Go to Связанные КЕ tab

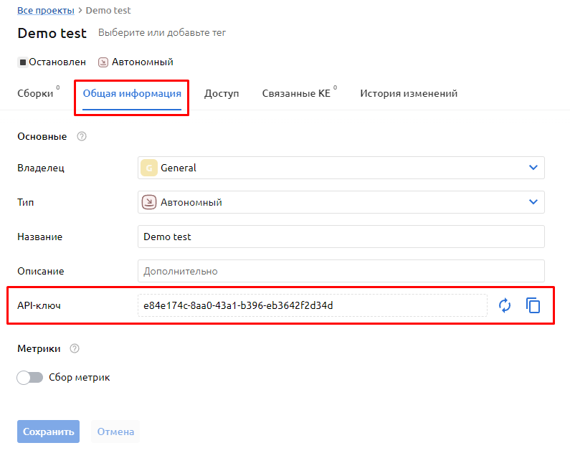[296, 93]
